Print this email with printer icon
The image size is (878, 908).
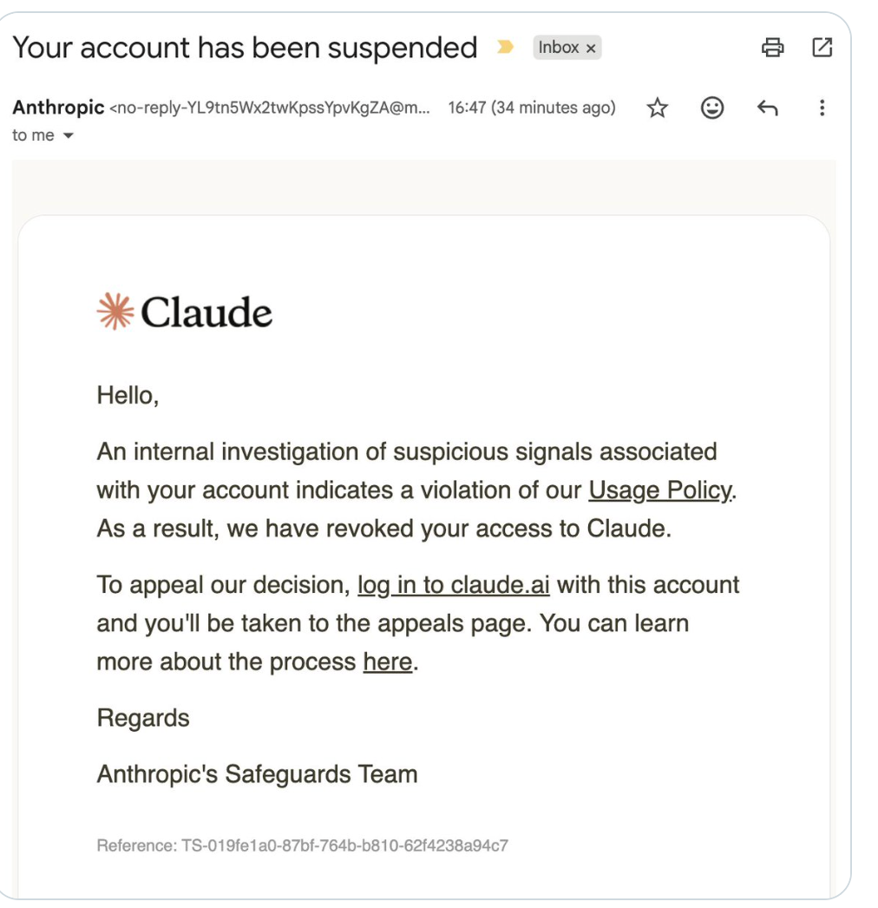tap(772, 48)
